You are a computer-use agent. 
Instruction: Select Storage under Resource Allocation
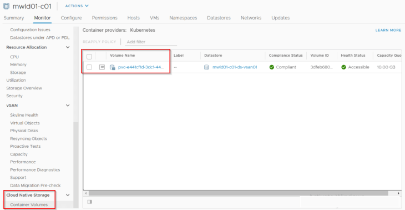pos(18,72)
